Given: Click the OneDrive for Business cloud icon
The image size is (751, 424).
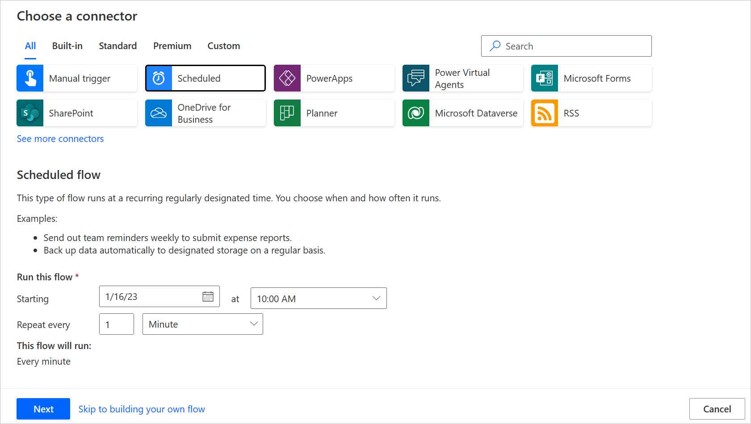Looking at the screenshot, I should tap(159, 113).
